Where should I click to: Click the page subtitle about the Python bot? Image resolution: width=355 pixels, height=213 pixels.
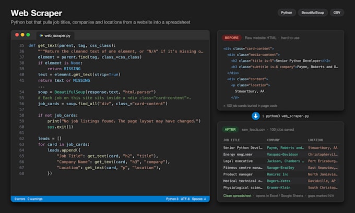[x=101, y=22]
